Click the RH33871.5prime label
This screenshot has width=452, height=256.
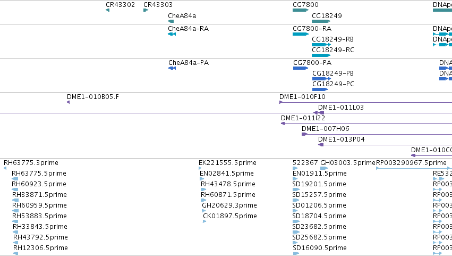(x=39, y=195)
